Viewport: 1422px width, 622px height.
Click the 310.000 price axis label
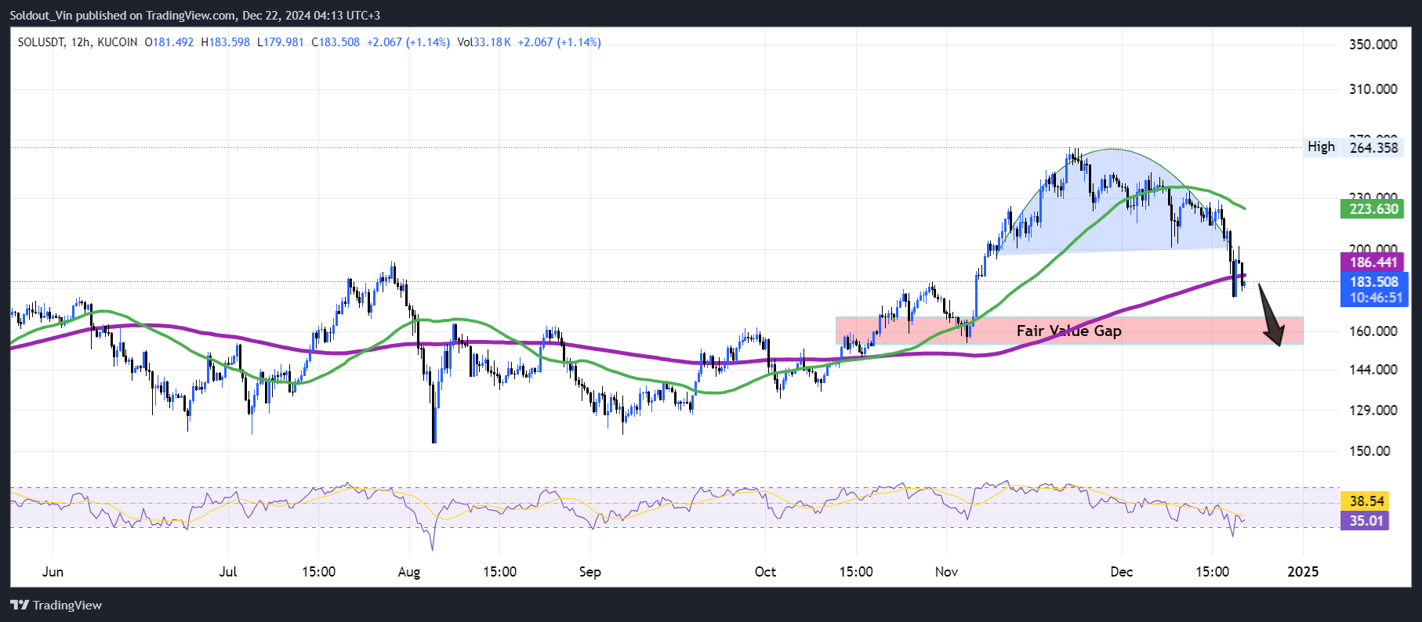click(x=1373, y=89)
